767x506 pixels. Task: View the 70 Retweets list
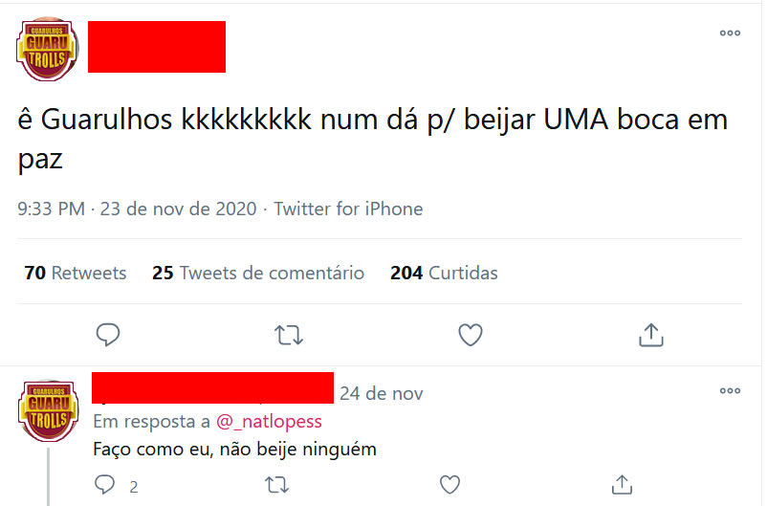click(x=76, y=273)
